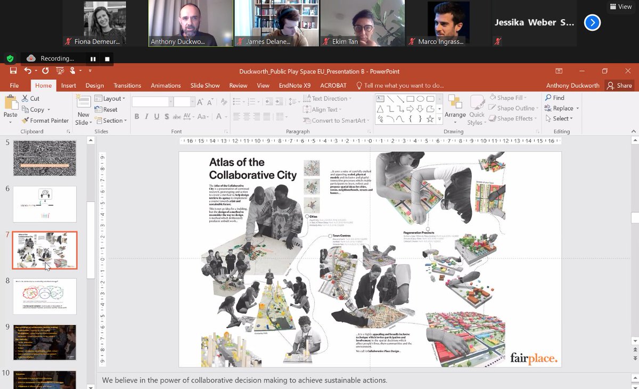
Task: Toggle strikethrough formatting
Action: point(177,116)
